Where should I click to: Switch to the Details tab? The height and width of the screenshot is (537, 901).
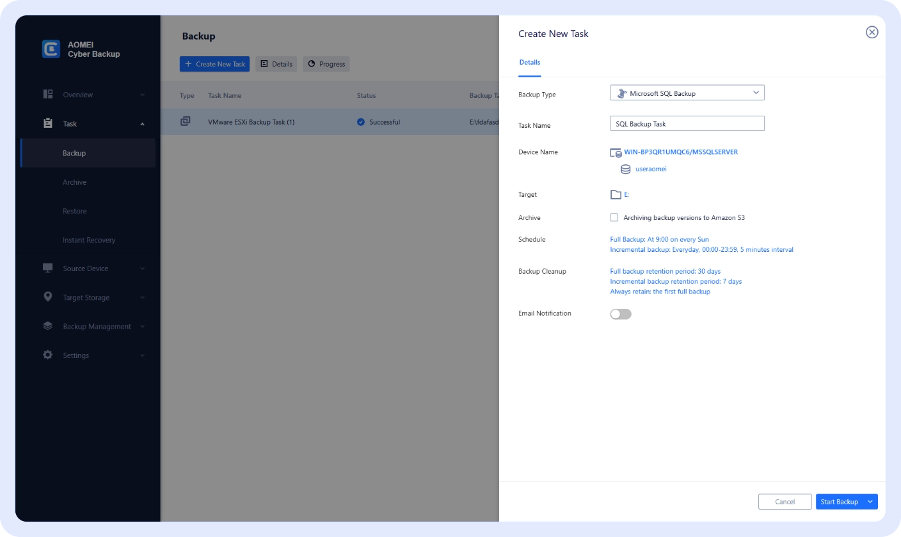click(530, 63)
